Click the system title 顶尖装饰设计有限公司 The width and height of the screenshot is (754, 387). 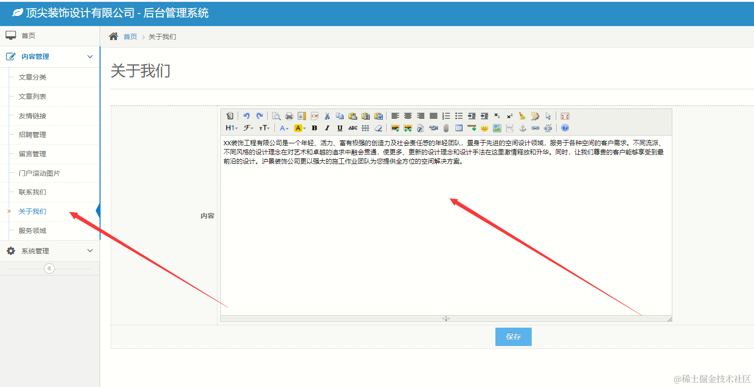[80, 13]
